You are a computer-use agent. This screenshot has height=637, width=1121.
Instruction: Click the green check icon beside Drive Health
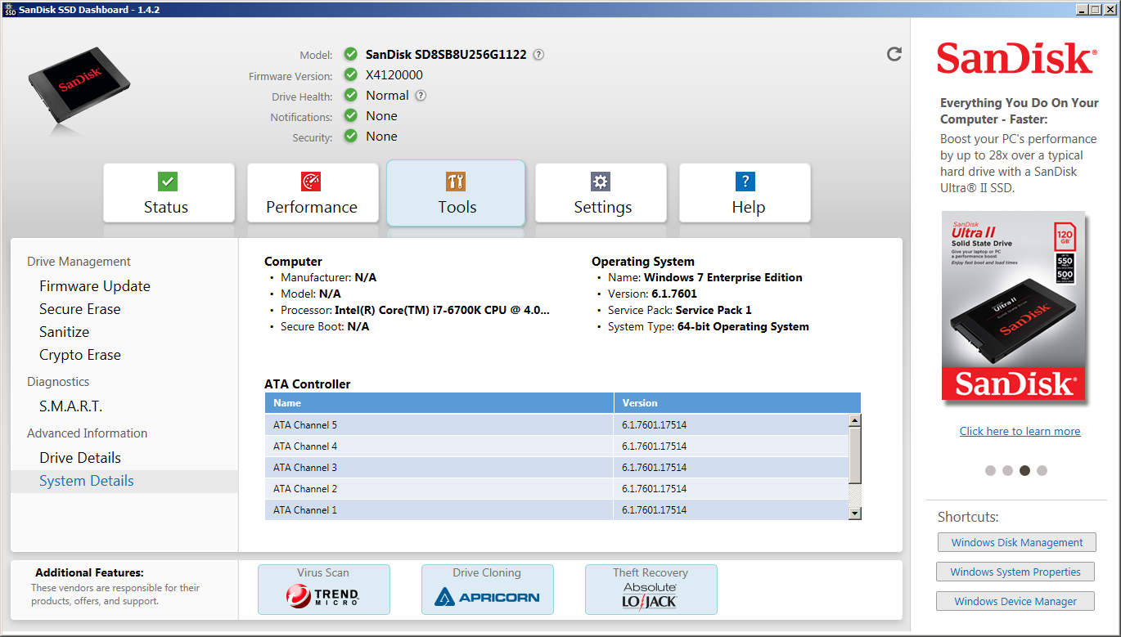351,96
